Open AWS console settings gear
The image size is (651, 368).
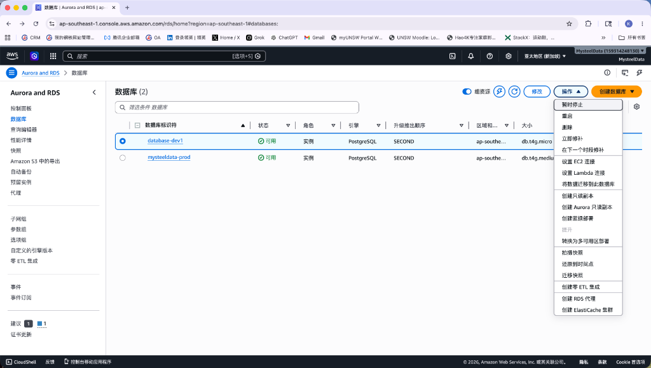508,56
